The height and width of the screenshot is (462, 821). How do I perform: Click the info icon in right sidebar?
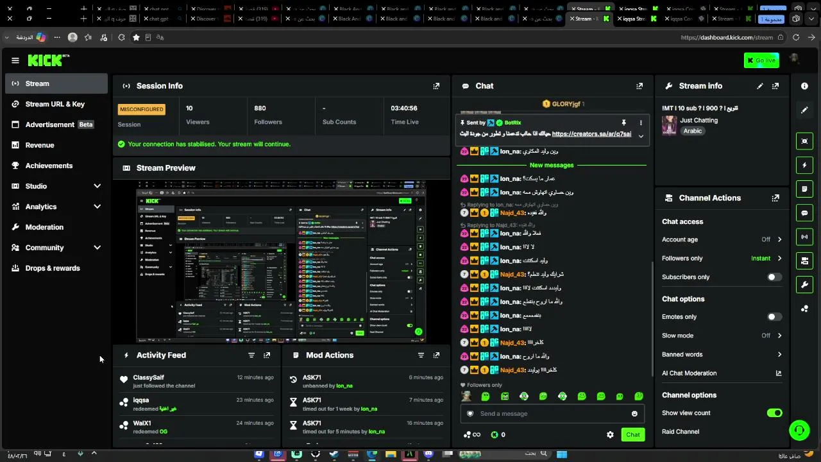point(804,86)
